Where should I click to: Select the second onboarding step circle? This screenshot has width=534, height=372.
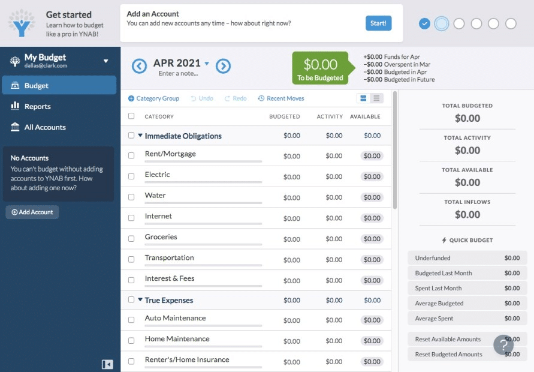pos(441,23)
